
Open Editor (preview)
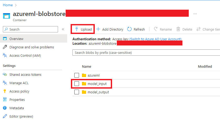21,116
